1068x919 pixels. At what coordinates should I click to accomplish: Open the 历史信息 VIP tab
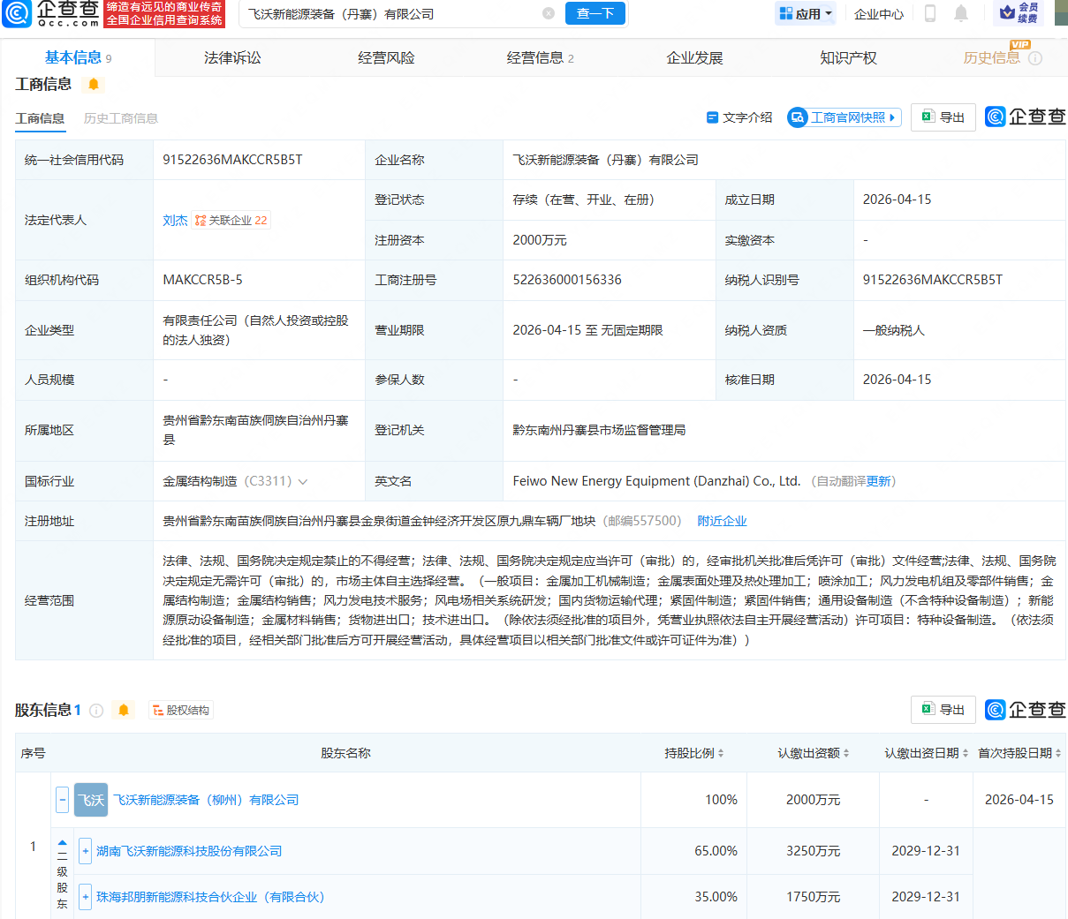click(x=991, y=58)
